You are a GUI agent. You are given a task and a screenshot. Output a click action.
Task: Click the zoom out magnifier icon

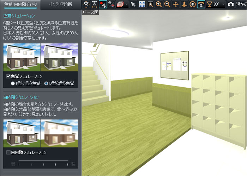coord(167,4)
